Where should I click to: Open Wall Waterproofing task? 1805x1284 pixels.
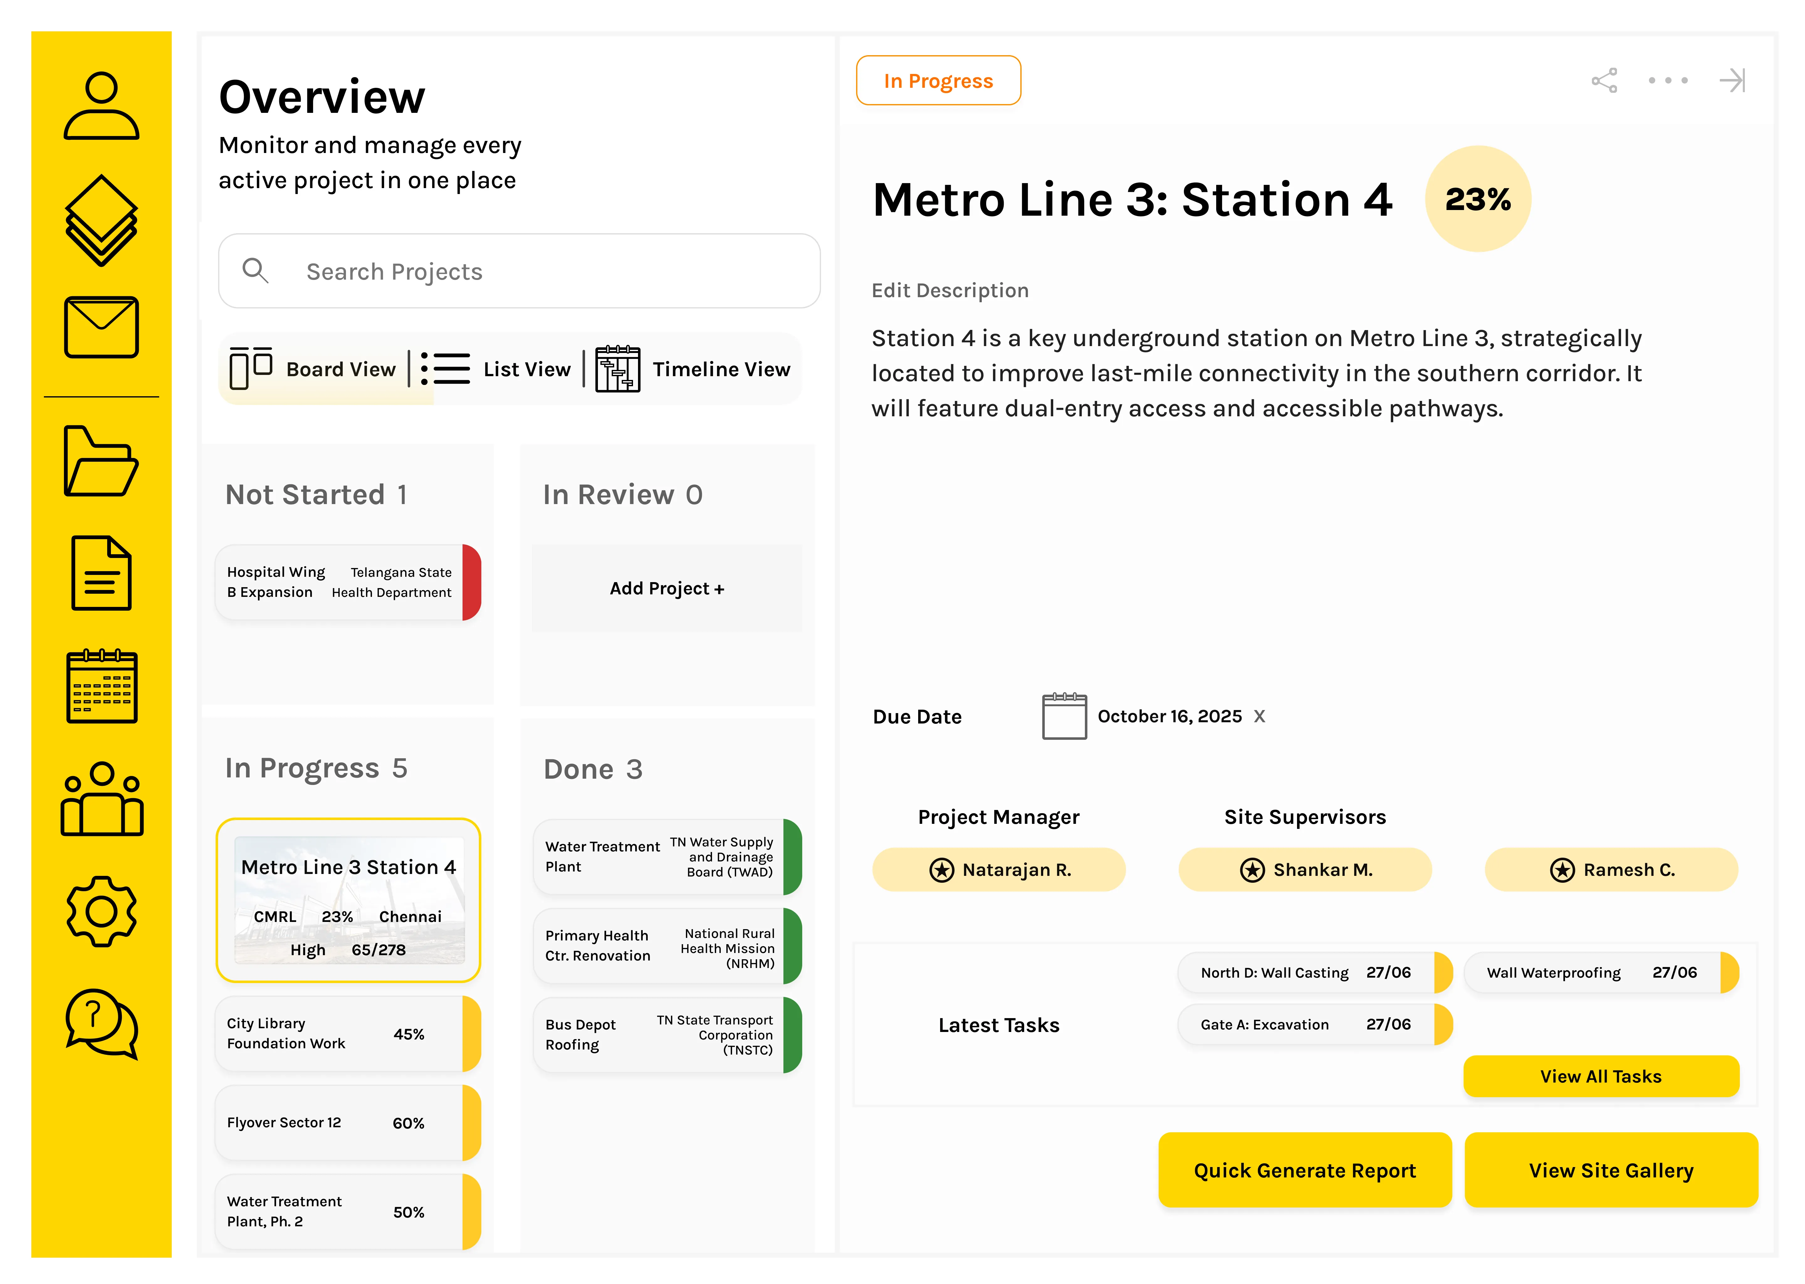(x=1601, y=972)
